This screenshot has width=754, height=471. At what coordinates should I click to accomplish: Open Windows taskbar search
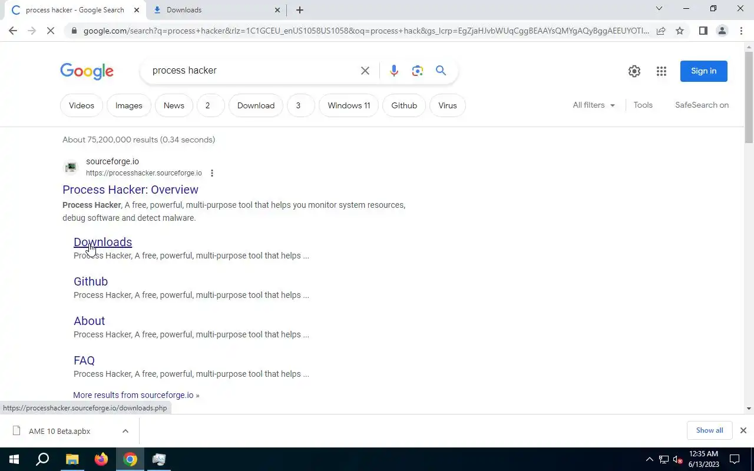click(42, 459)
